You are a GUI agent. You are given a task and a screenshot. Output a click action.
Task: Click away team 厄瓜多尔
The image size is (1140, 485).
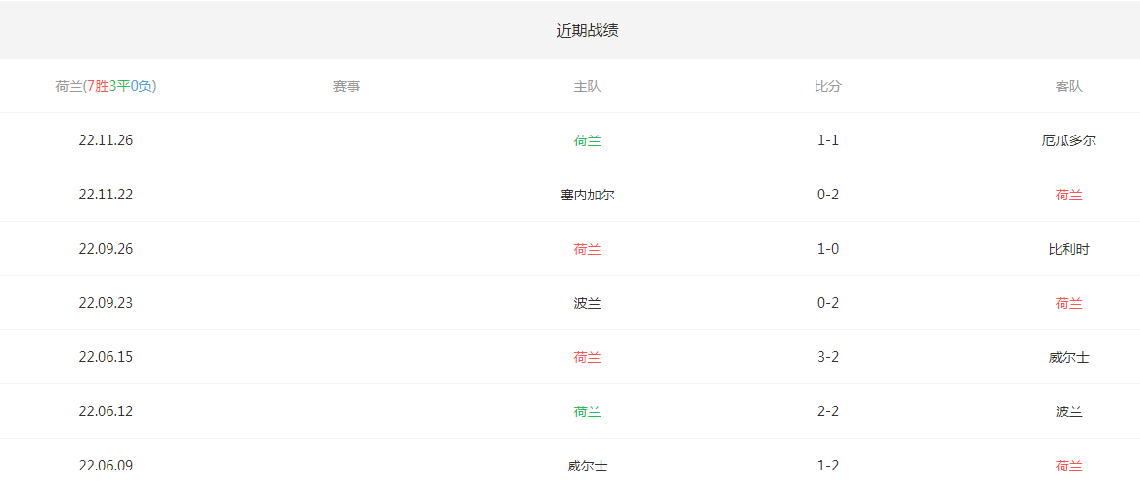point(1068,140)
